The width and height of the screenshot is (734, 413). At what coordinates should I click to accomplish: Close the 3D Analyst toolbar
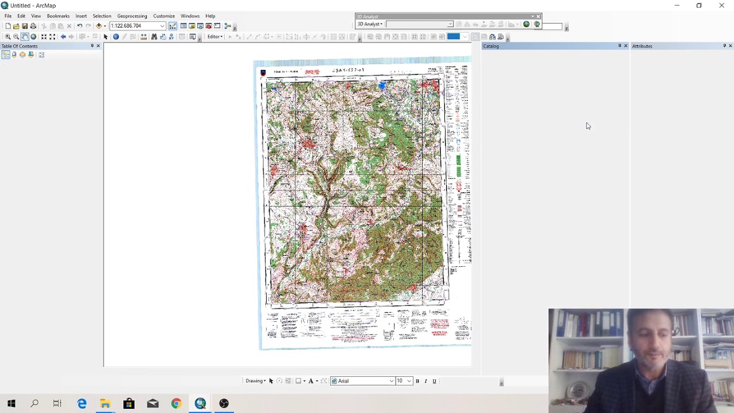click(538, 17)
